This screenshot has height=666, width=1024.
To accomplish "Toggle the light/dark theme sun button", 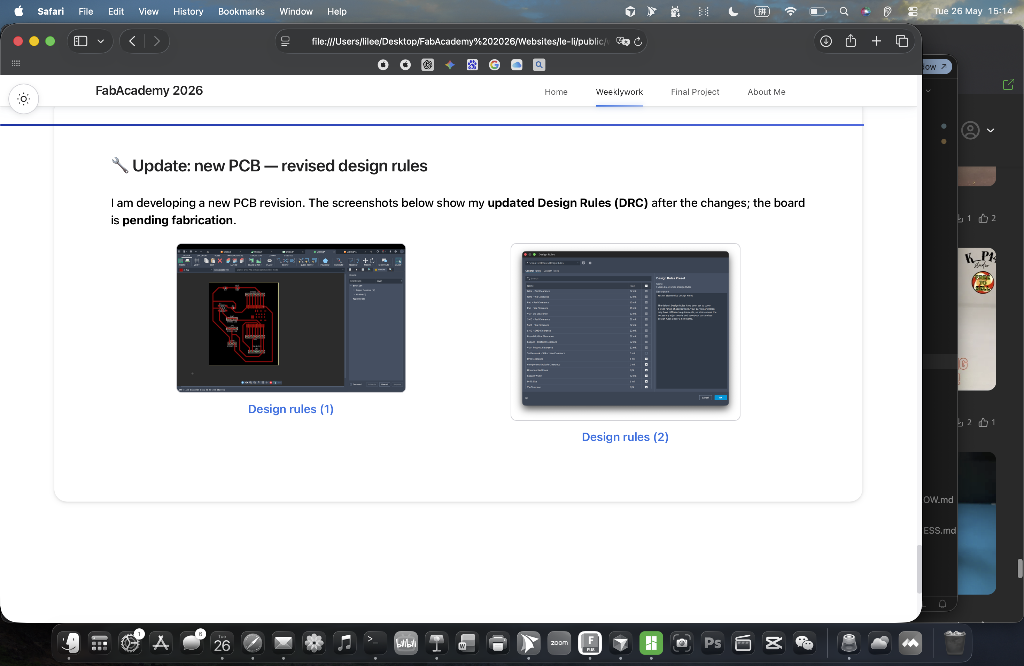I will click(x=24, y=99).
